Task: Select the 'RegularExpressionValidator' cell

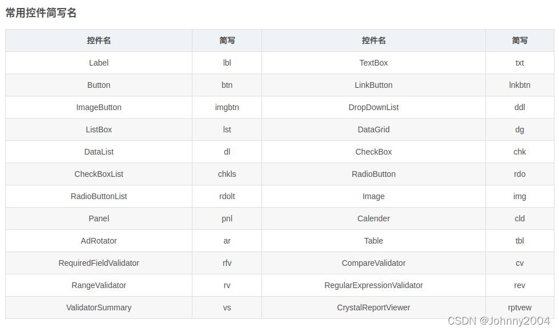Action: [x=373, y=285]
